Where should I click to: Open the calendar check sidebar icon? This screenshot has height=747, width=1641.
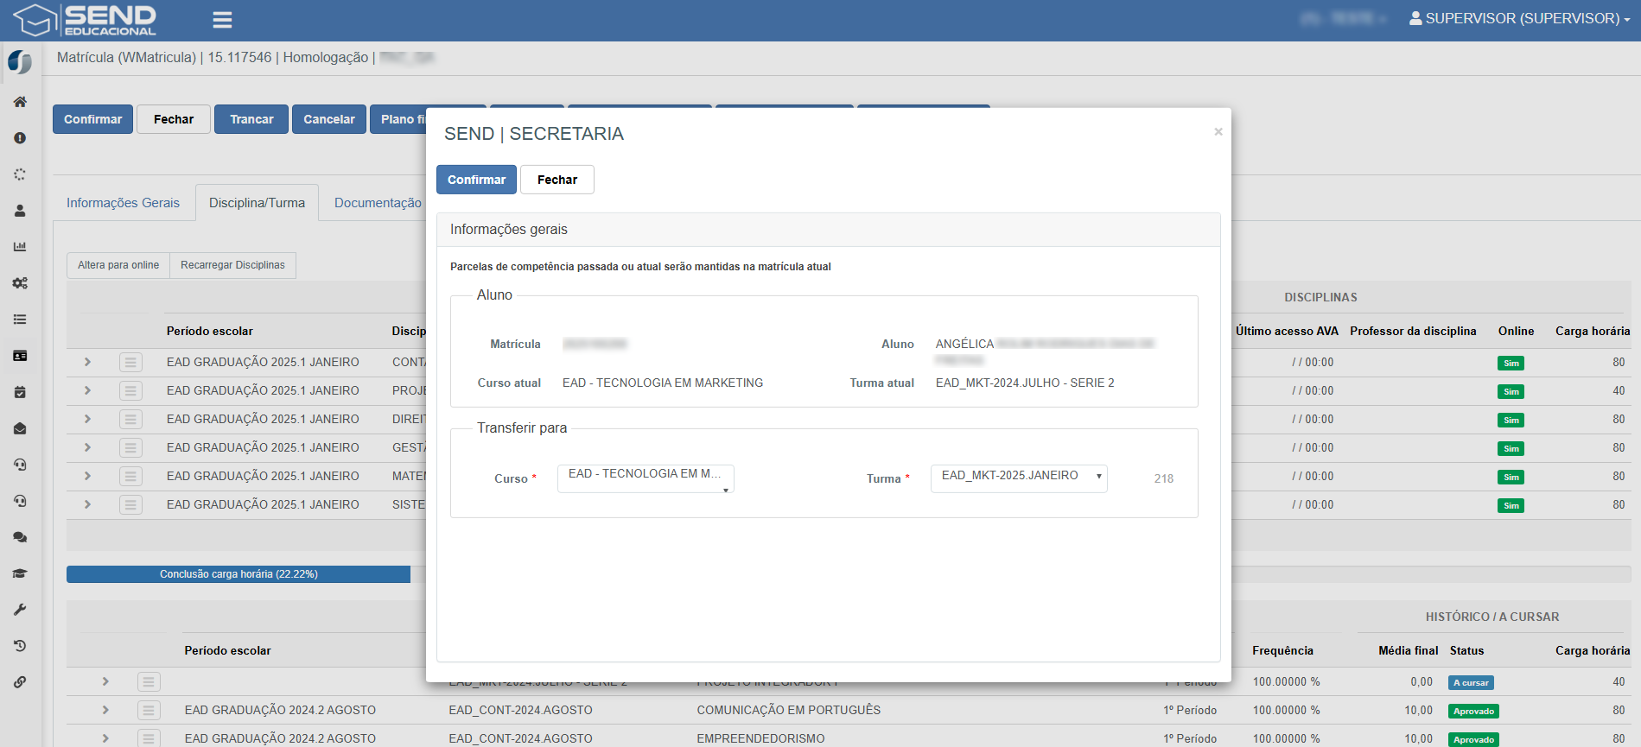(x=20, y=392)
